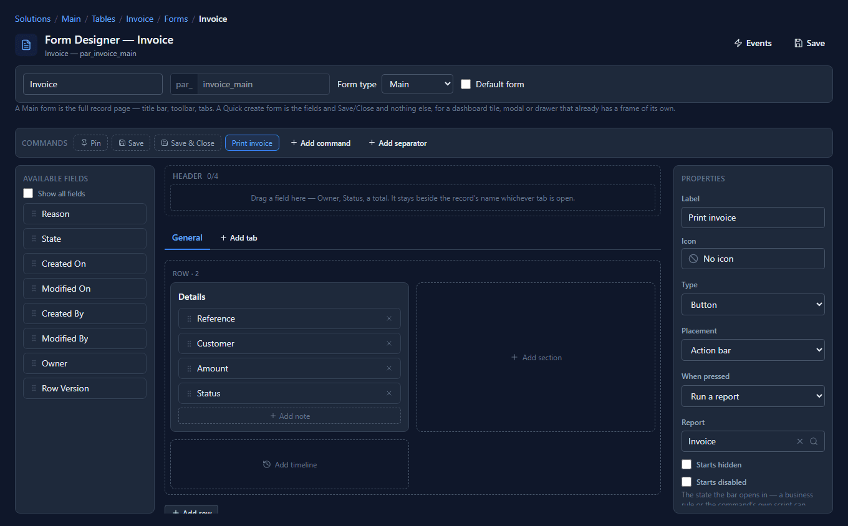Click the drag handle on Reference row
Viewport: 848px width, 526px height.
click(x=190, y=318)
